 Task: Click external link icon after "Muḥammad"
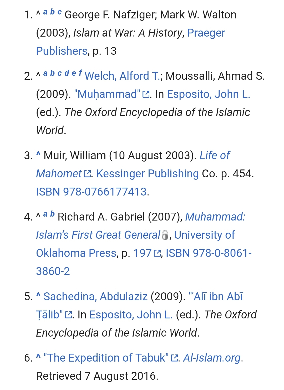(x=146, y=94)
